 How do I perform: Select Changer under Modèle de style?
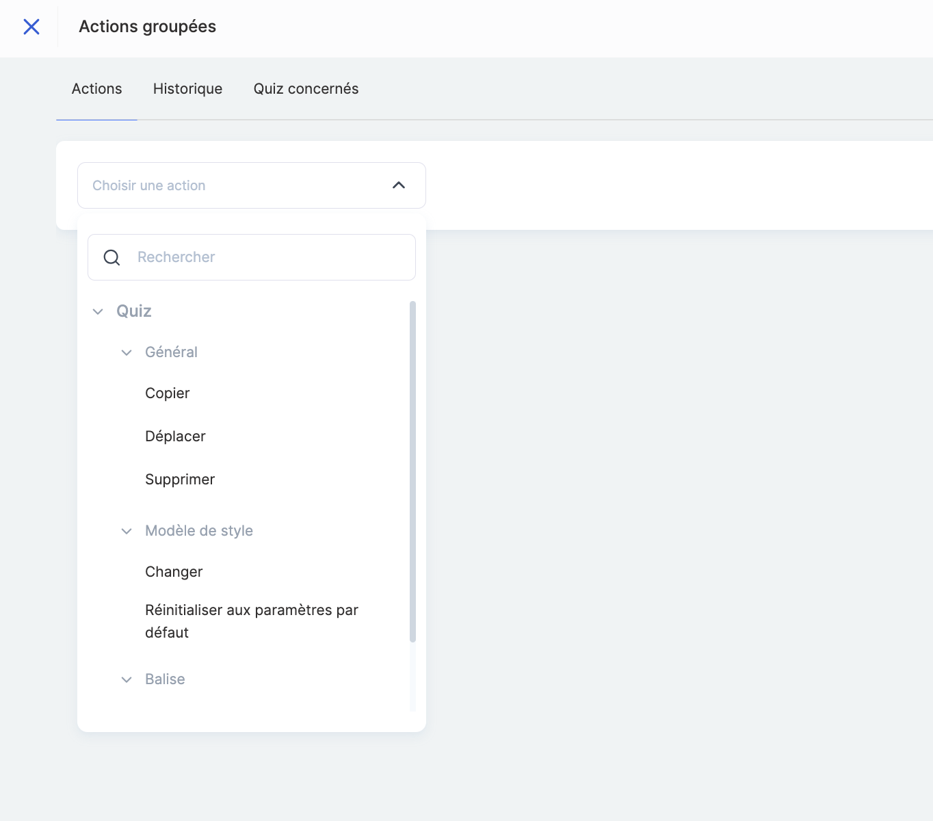(174, 572)
